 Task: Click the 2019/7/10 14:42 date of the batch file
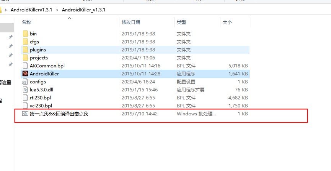click(140, 113)
